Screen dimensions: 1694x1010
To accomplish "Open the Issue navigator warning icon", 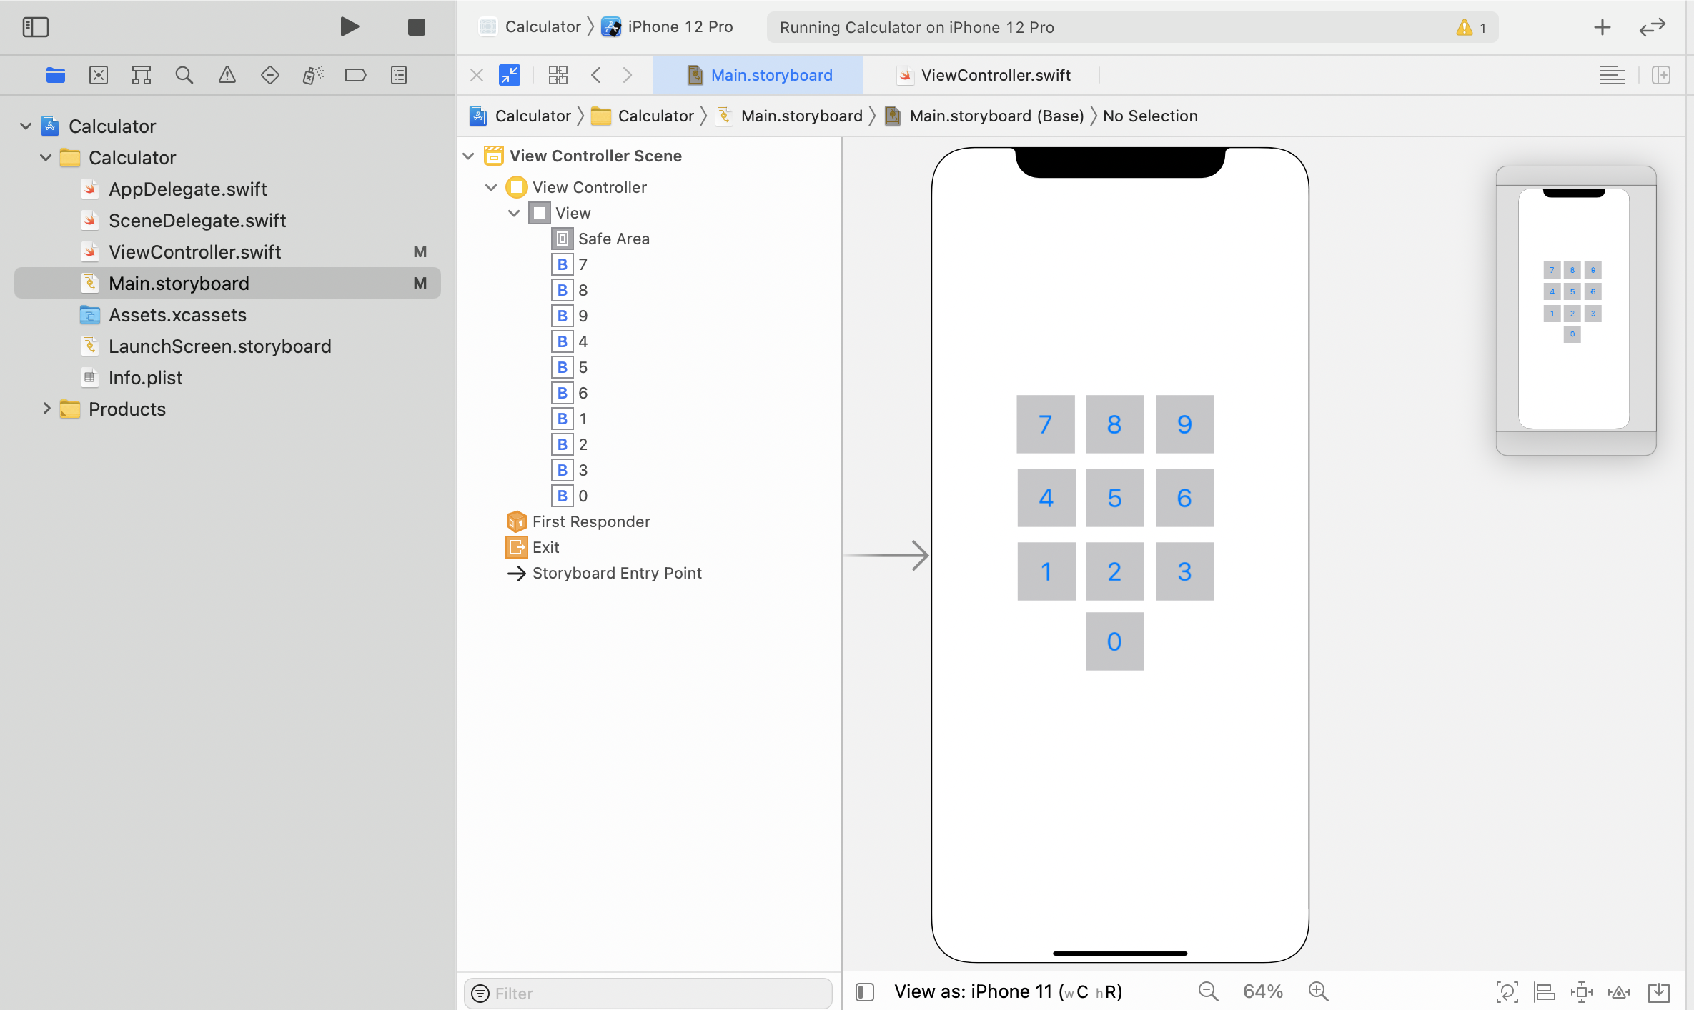I will pos(227,75).
